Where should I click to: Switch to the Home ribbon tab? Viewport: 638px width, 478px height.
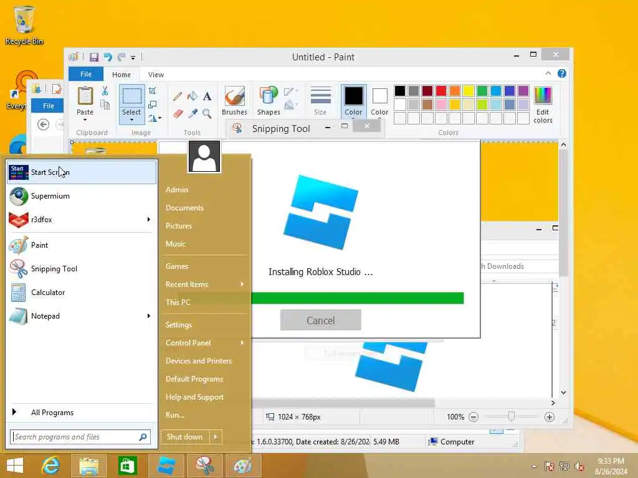coord(121,75)
